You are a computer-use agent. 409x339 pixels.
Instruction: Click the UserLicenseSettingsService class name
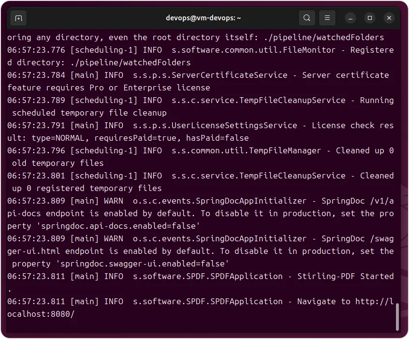coord(234,126)
